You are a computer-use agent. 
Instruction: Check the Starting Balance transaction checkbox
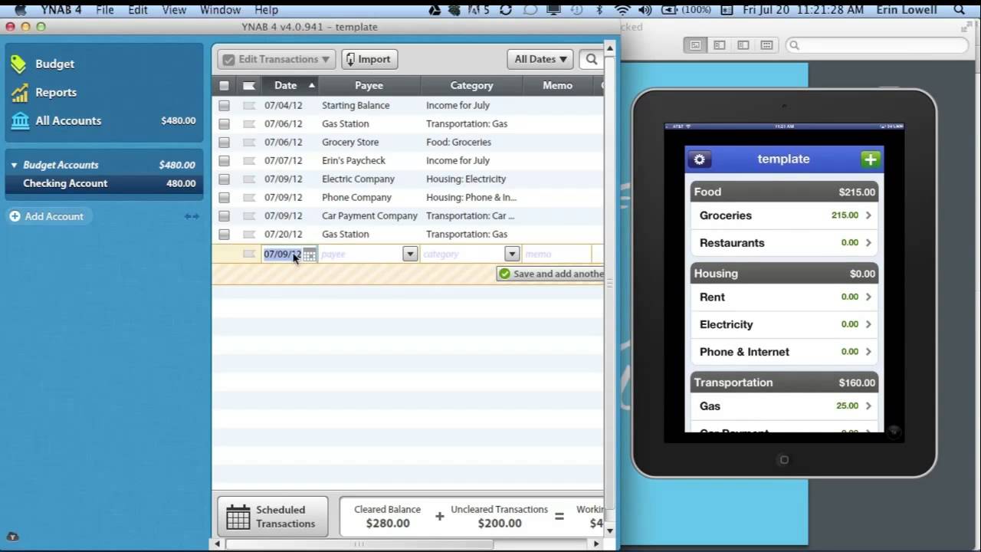coord(224,106)
